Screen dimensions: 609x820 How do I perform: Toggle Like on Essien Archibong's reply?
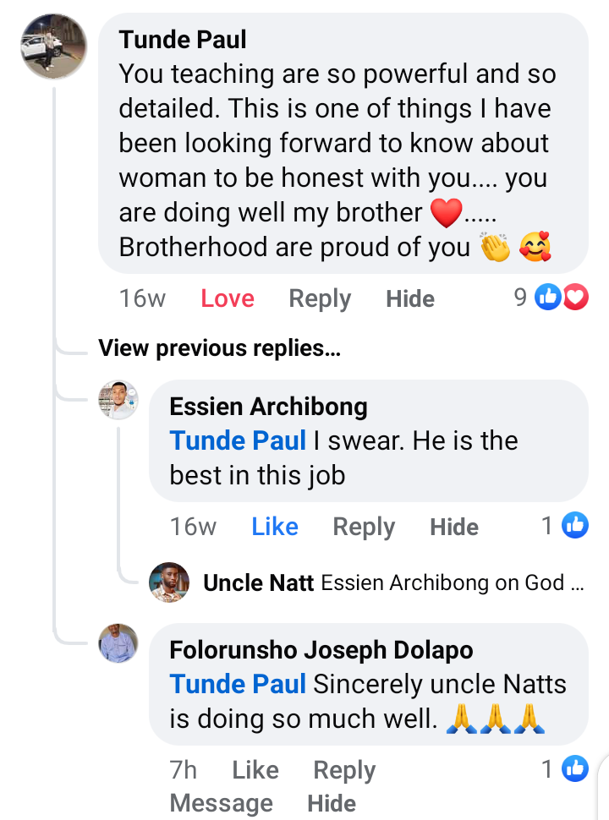(x=275, y=527)
